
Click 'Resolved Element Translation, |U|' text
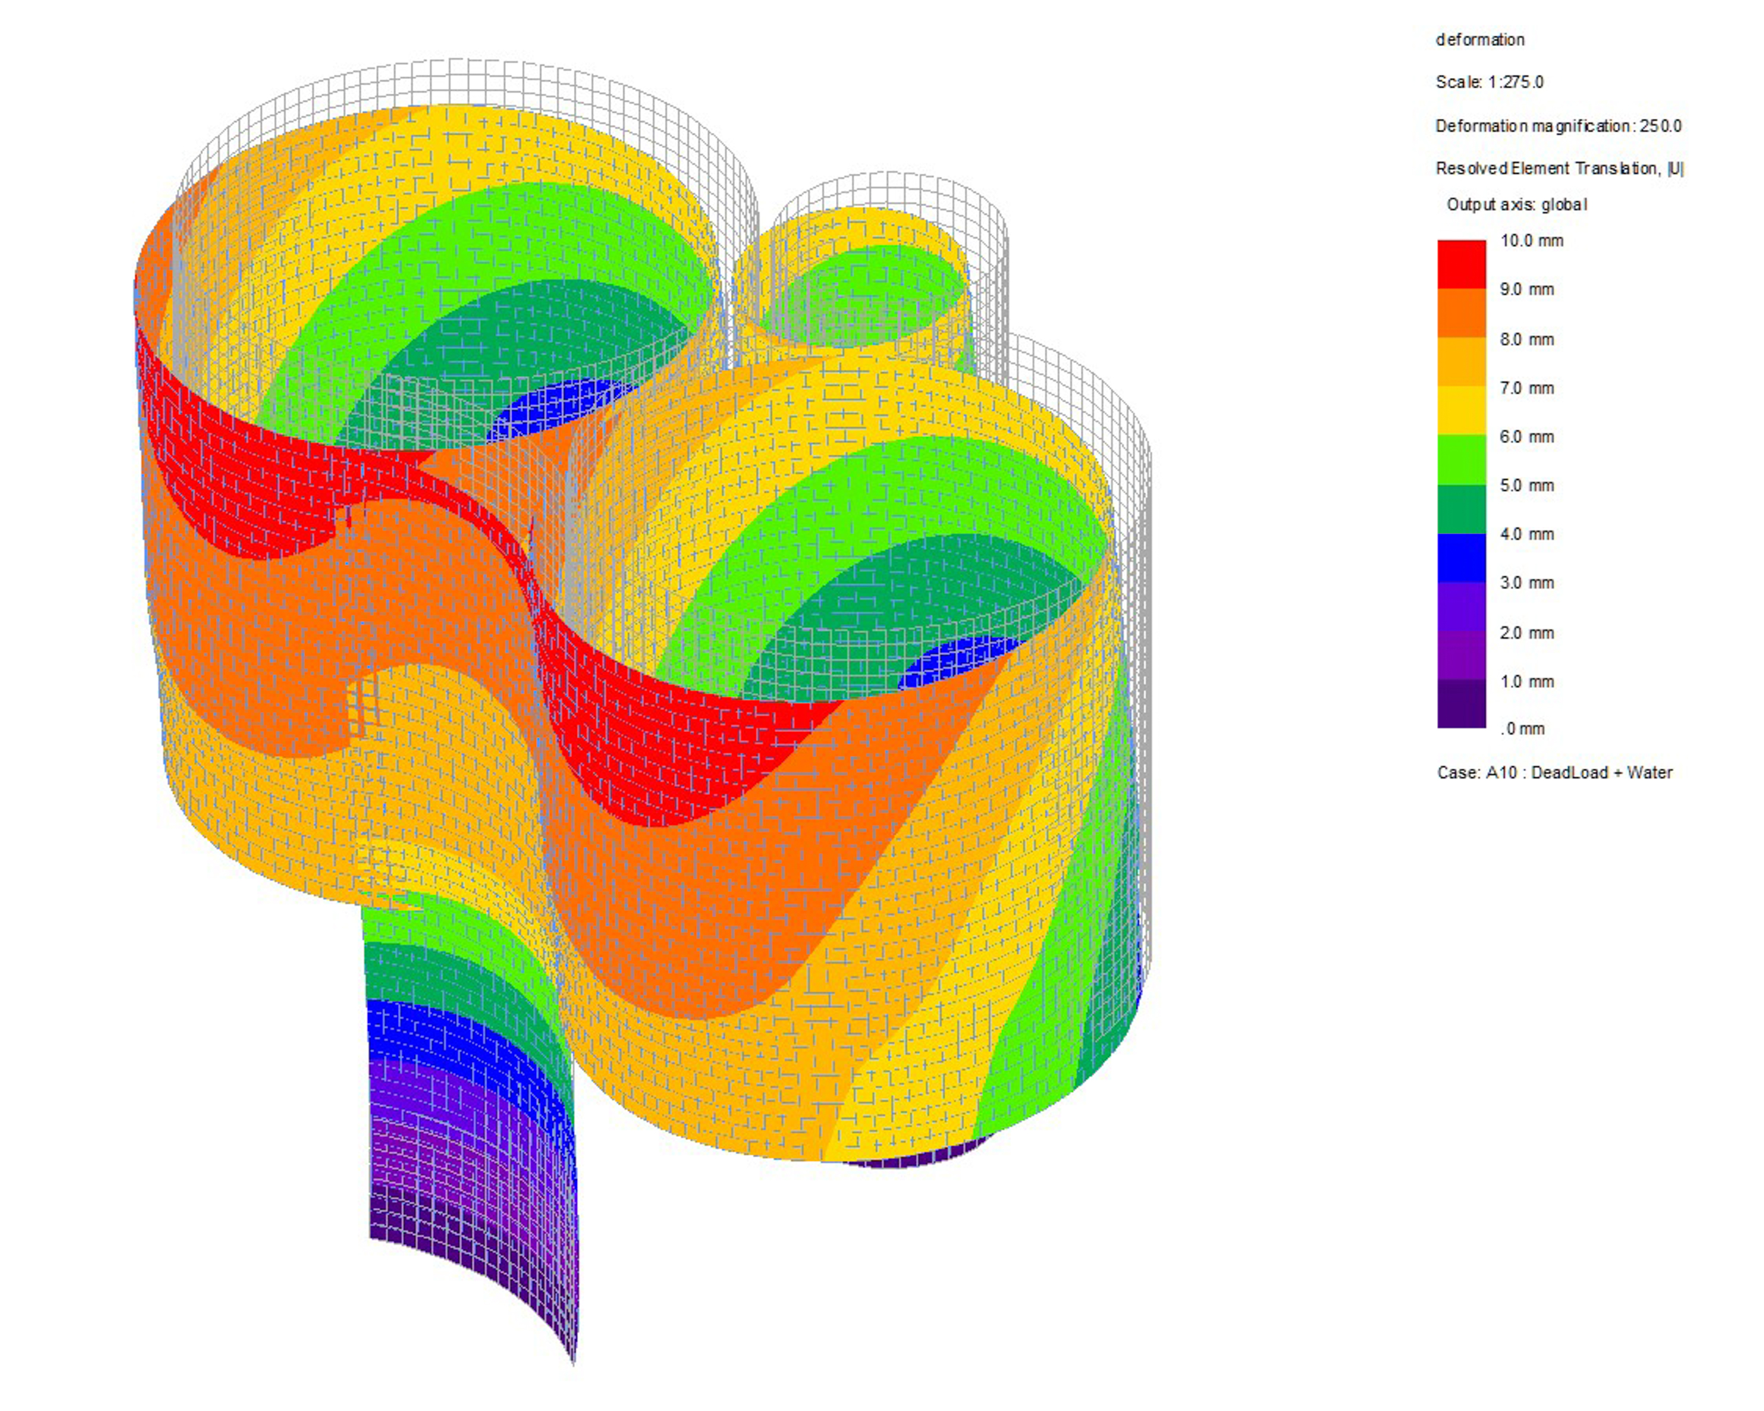coord(1559,169)
